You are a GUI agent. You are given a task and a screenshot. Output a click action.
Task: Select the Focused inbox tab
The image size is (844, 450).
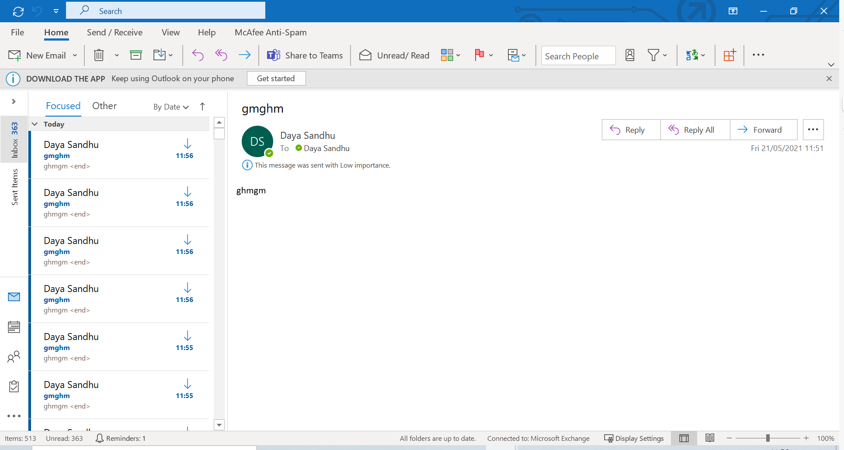coord(63,106)
